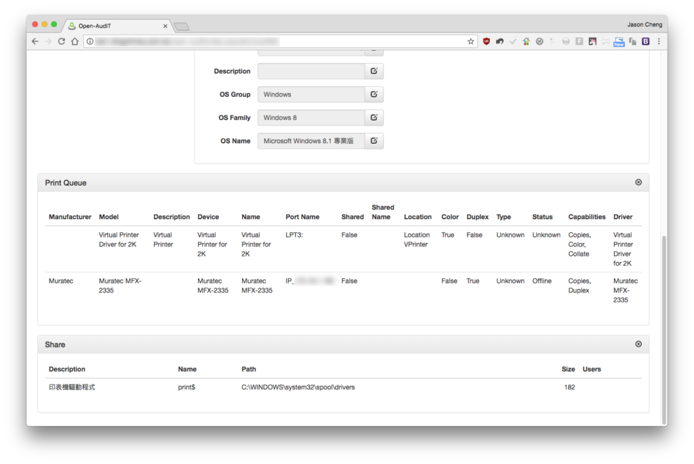Click the Offline status cell

(x=542, y=281)
